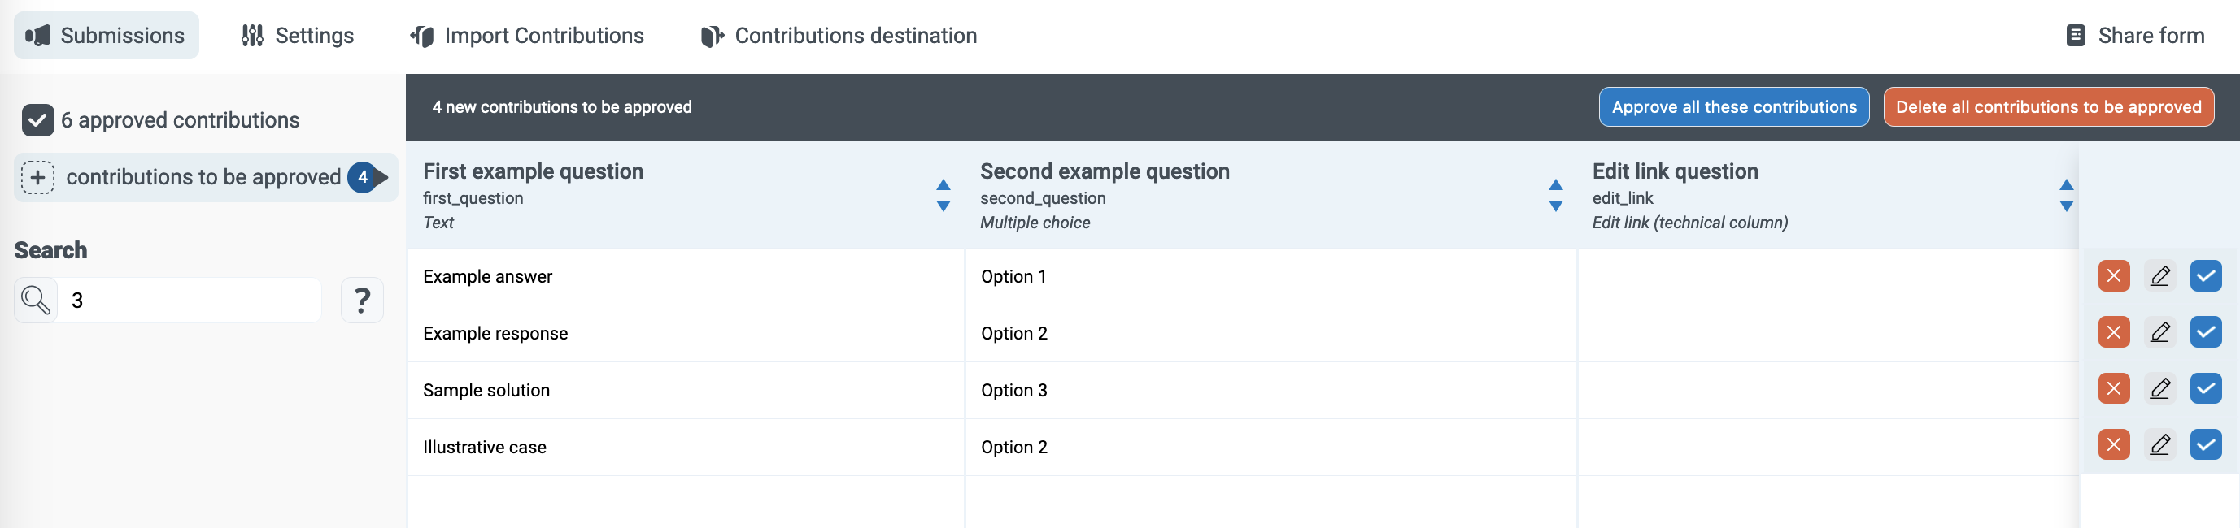Delete the 'Illustrative case' contribution
This screenshot has width=2240, height=528.
click(2113, 445)
